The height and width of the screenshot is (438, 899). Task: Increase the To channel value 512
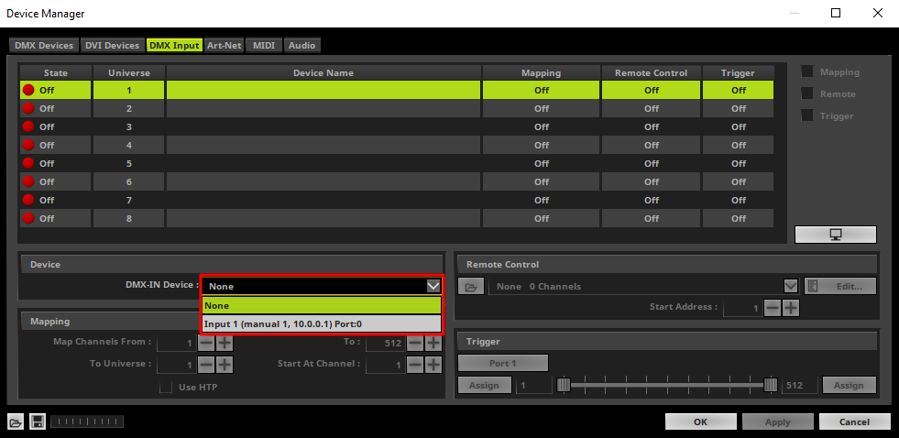pyautogui.click(x=433, y=343)
